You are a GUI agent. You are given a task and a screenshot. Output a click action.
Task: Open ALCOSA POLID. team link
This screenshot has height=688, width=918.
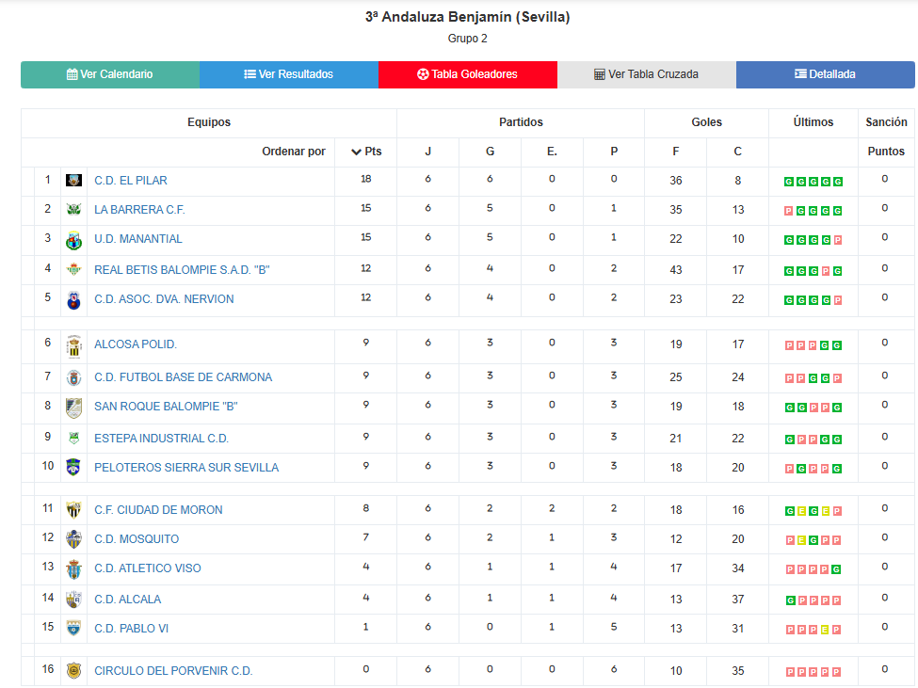tap(136, 344)
